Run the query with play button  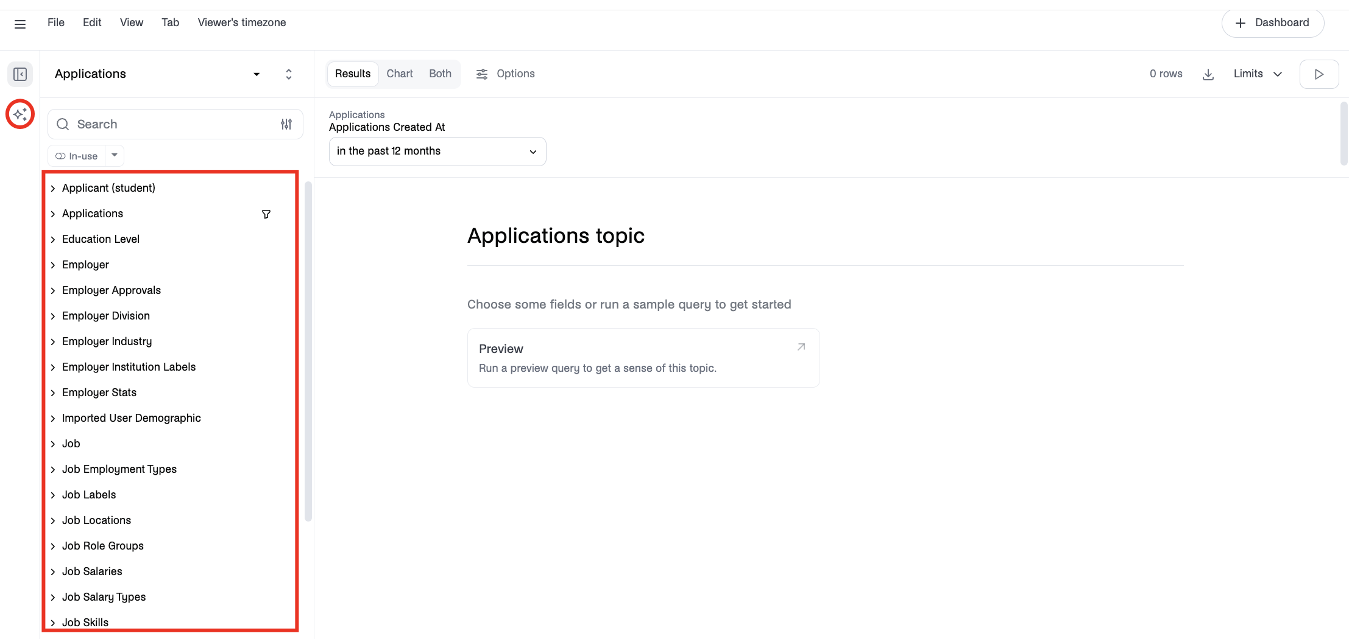click(1319, 74)
